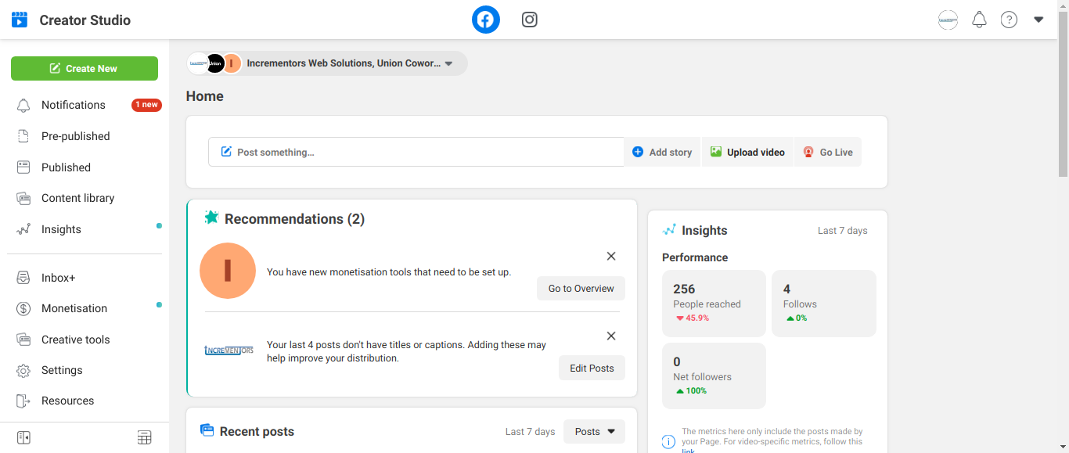This screenshot has height=453, width=1069.
Task: Click the Incrementors logo thumbnail
Action: click(x=229, y=351)
